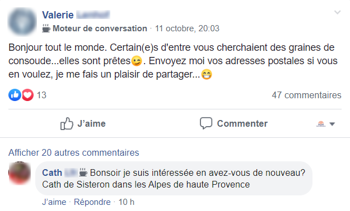Click the 11 octobre, 20:03 timestamp
The image size is (350, 211).
(x=187, y=28)
